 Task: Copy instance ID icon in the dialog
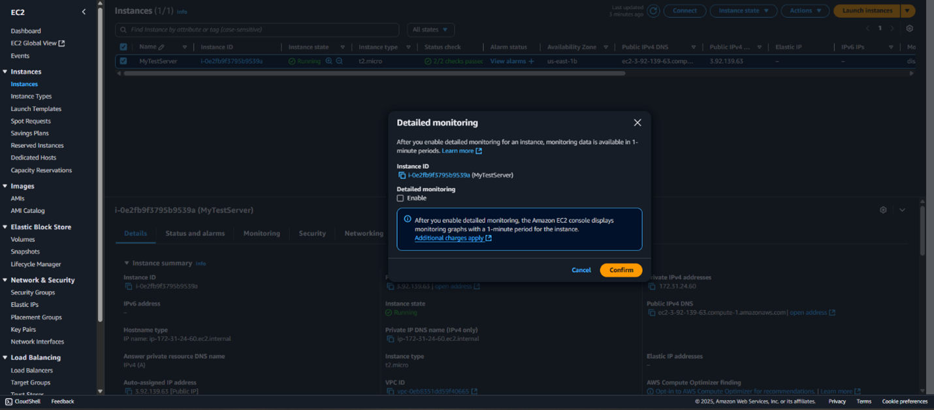[402, 176]
